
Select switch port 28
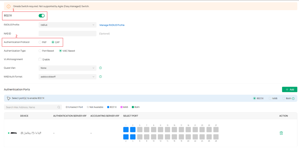coord(216,137)
